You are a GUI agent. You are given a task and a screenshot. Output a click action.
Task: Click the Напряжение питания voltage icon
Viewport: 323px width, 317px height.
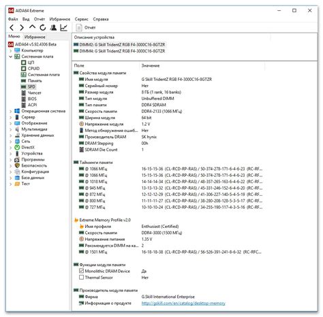pos(81,239)
